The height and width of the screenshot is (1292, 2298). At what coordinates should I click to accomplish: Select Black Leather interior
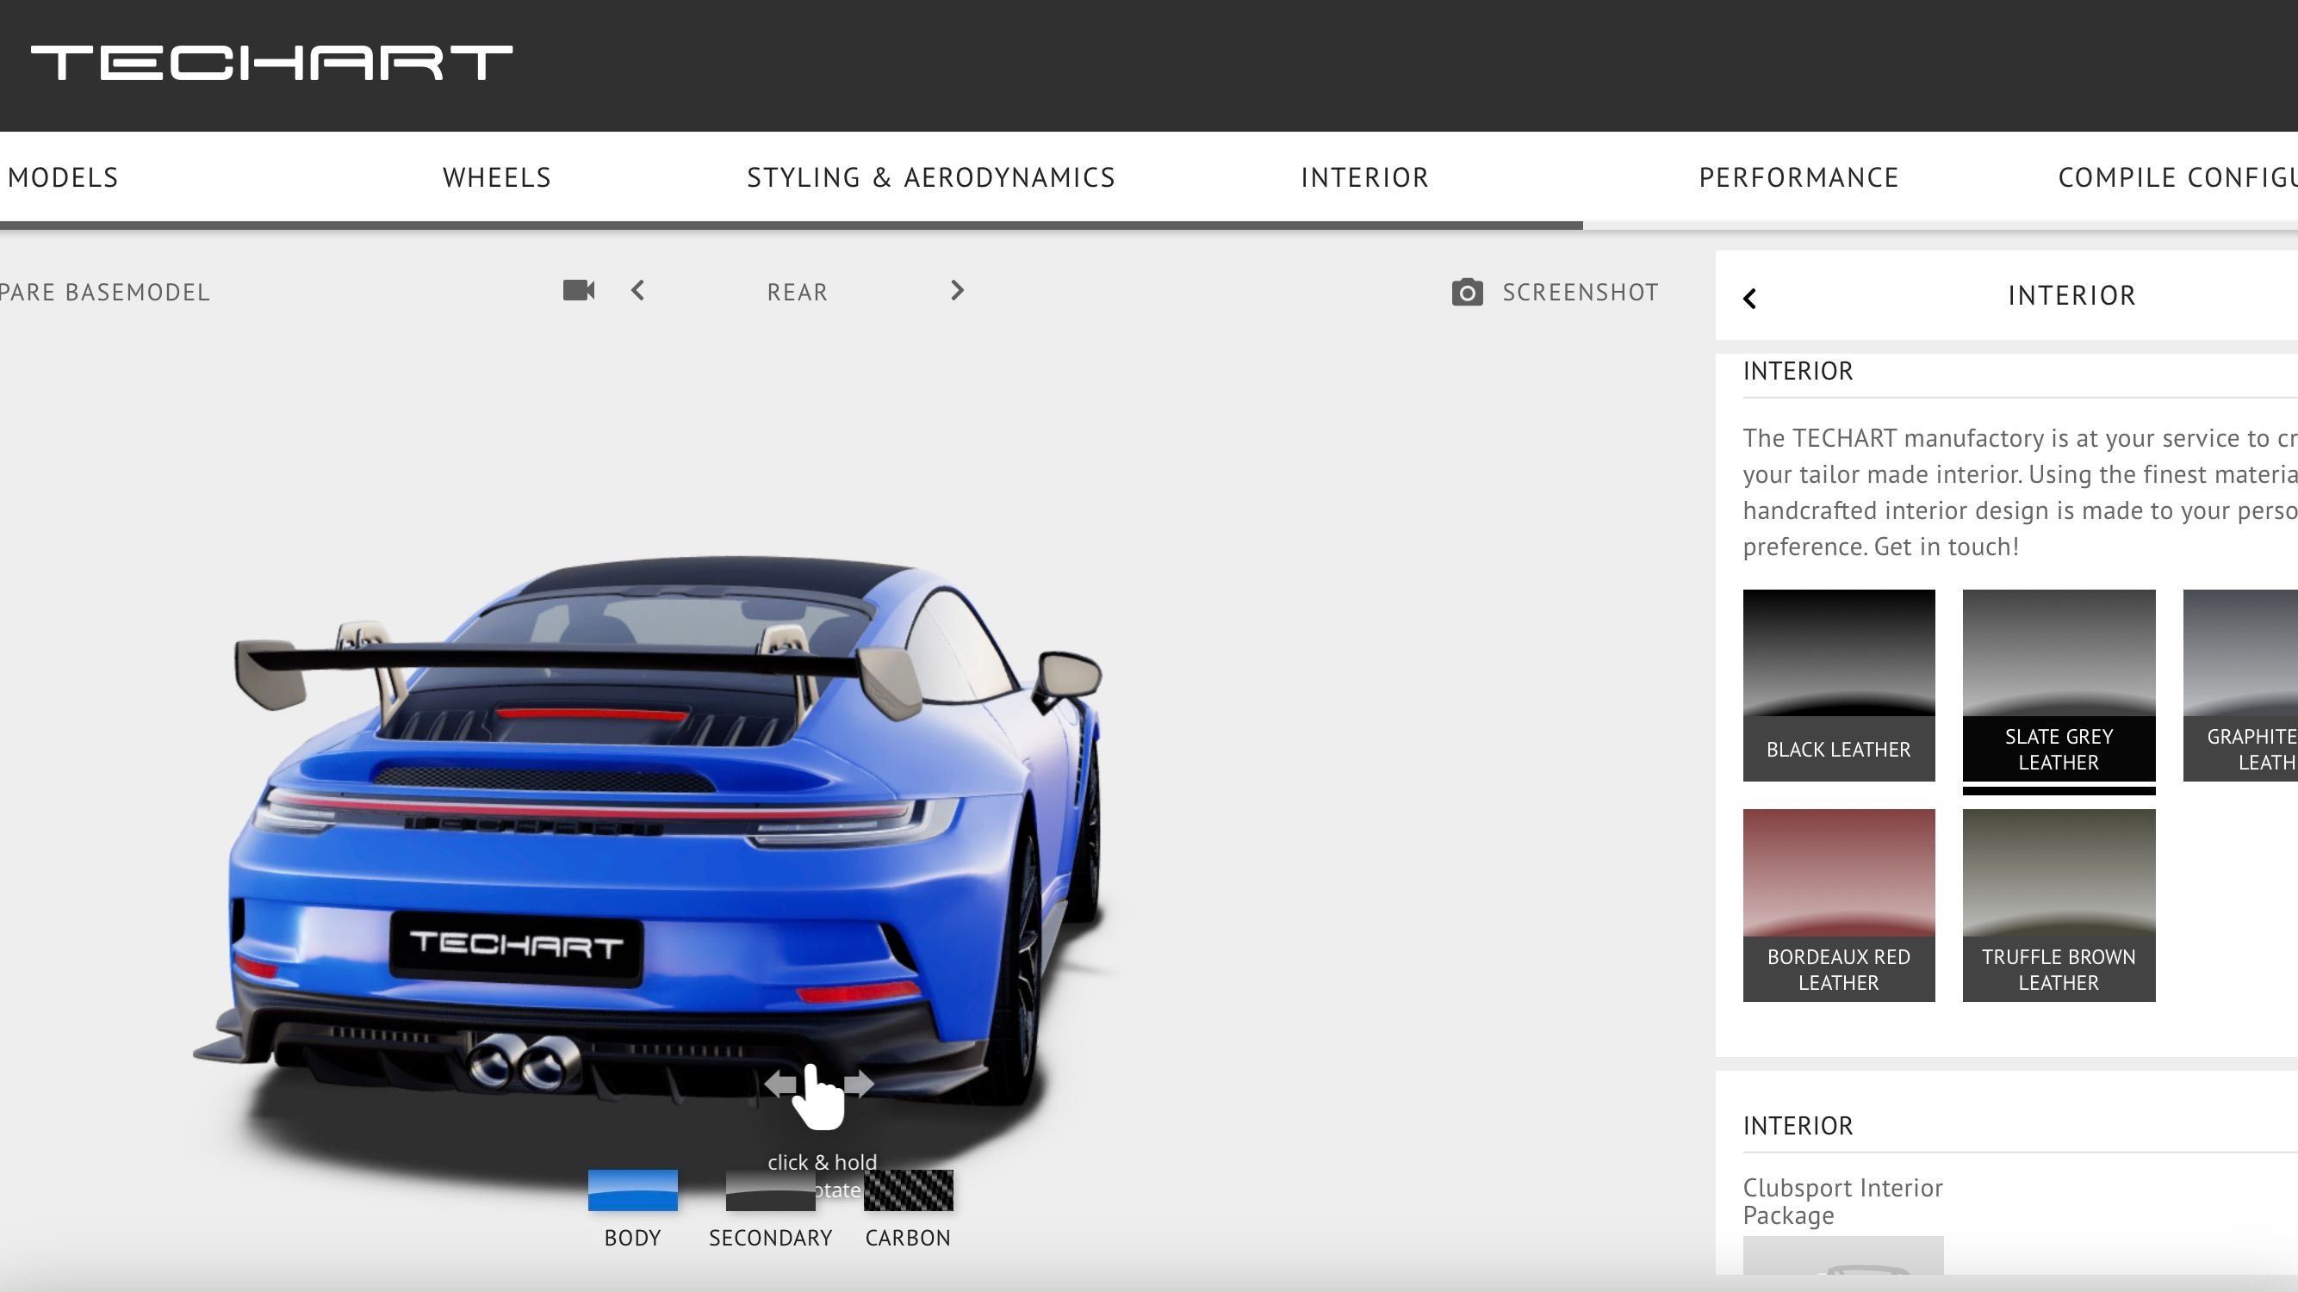[1838, 685]
